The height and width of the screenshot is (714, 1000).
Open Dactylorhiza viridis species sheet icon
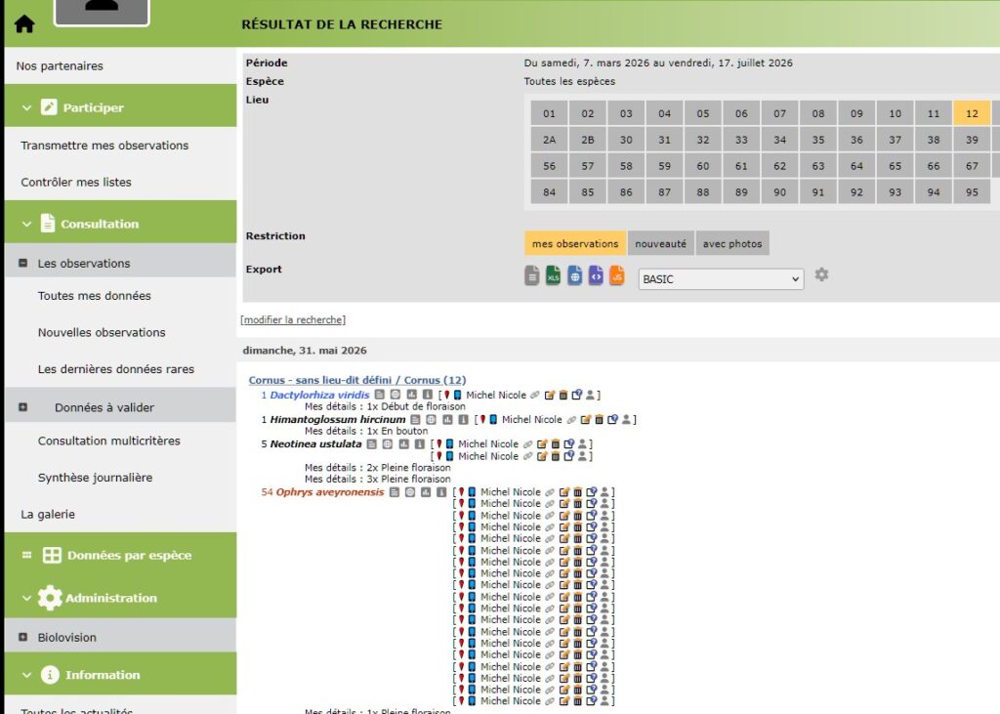380,395
